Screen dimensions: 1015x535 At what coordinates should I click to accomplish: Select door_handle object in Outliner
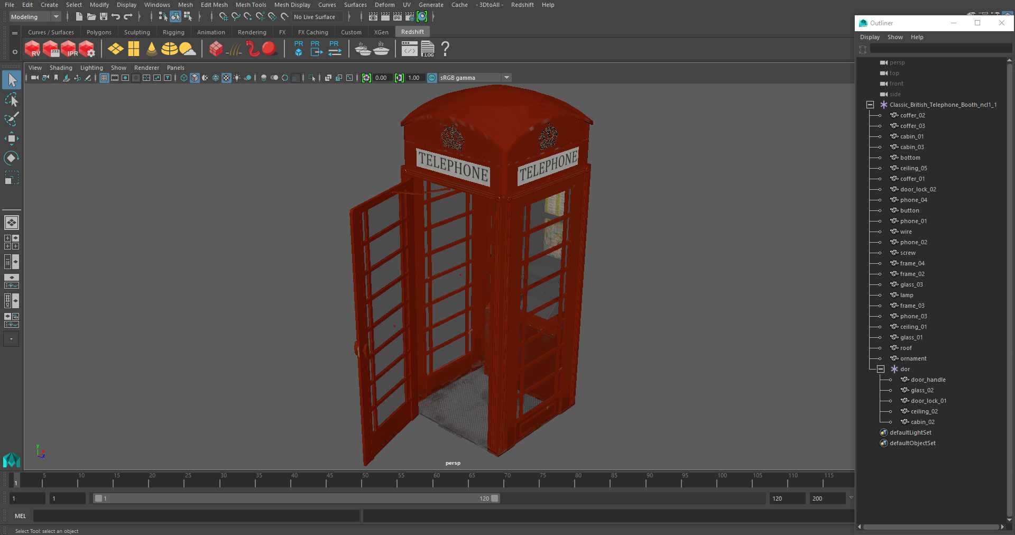[928, 380]
